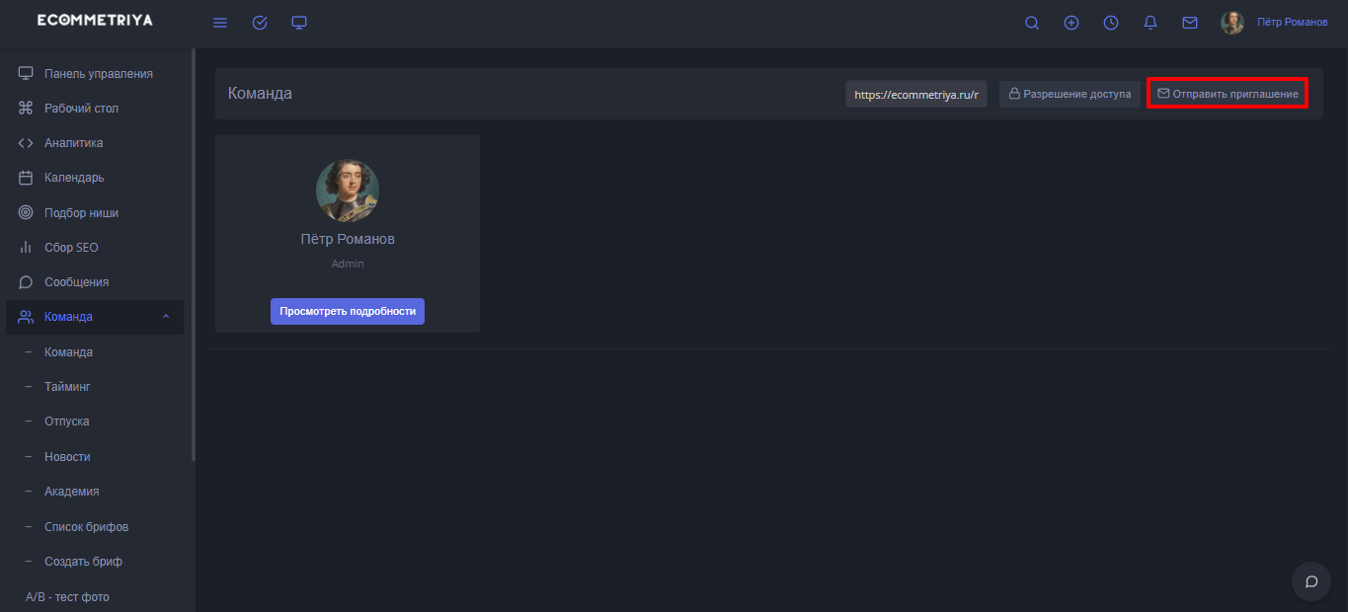Go to Панель управления

[x=98, y=74]
